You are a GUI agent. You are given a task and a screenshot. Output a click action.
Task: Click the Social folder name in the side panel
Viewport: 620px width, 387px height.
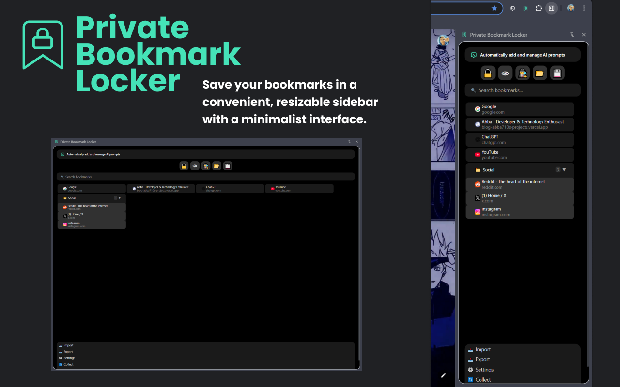[488, 170]
